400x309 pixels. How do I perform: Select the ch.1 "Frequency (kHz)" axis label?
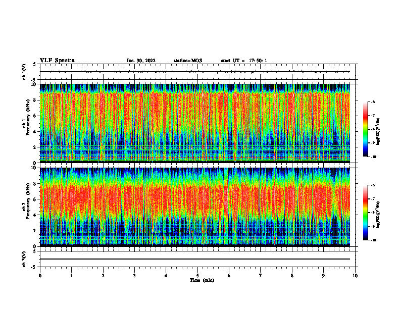click(x=27, y=117)
